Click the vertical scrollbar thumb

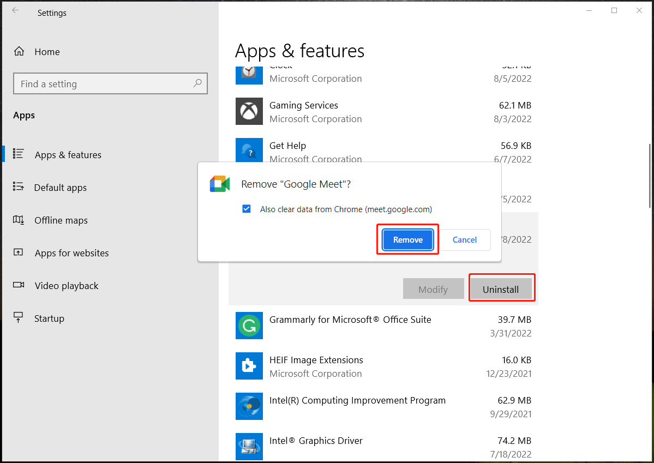tap(650, 176)
